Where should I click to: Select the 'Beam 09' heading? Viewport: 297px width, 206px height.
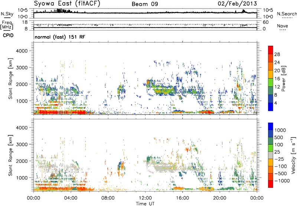click(x=145, y=4)
